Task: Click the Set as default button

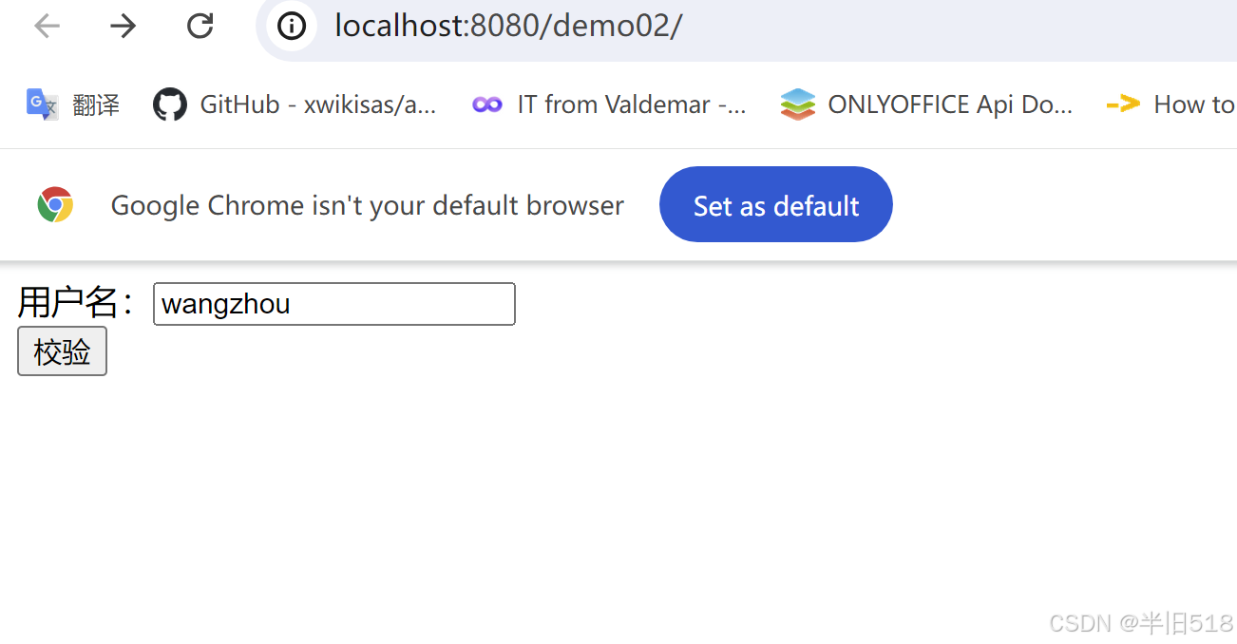Action: click(x=776, y=204)
